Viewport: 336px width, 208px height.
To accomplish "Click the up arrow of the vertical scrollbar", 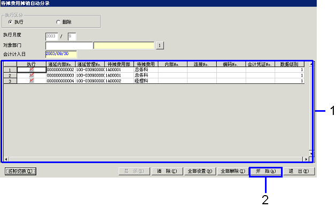I will click(x=311, y=64).
